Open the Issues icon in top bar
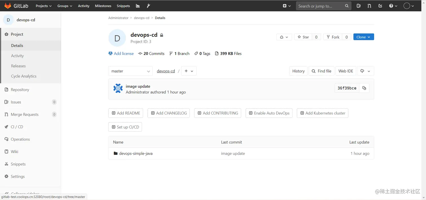 [x=359, y=6]
